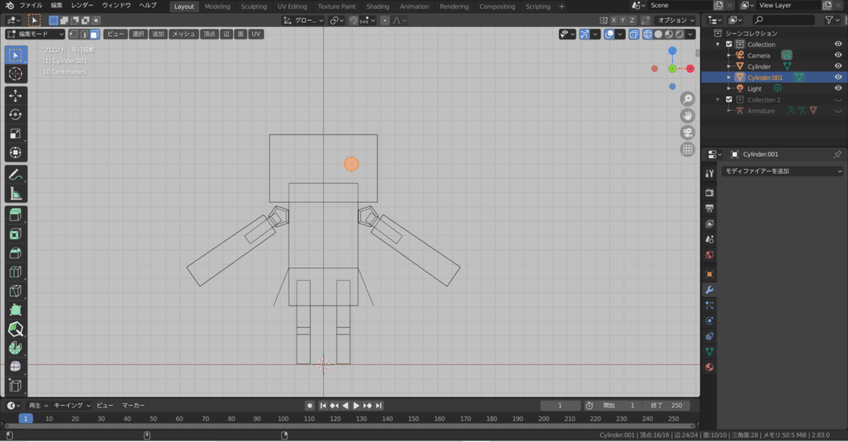Hide the Cylinder object's eye icon
This screenshot has height=442, width=848.
click(x=837, y=66)
